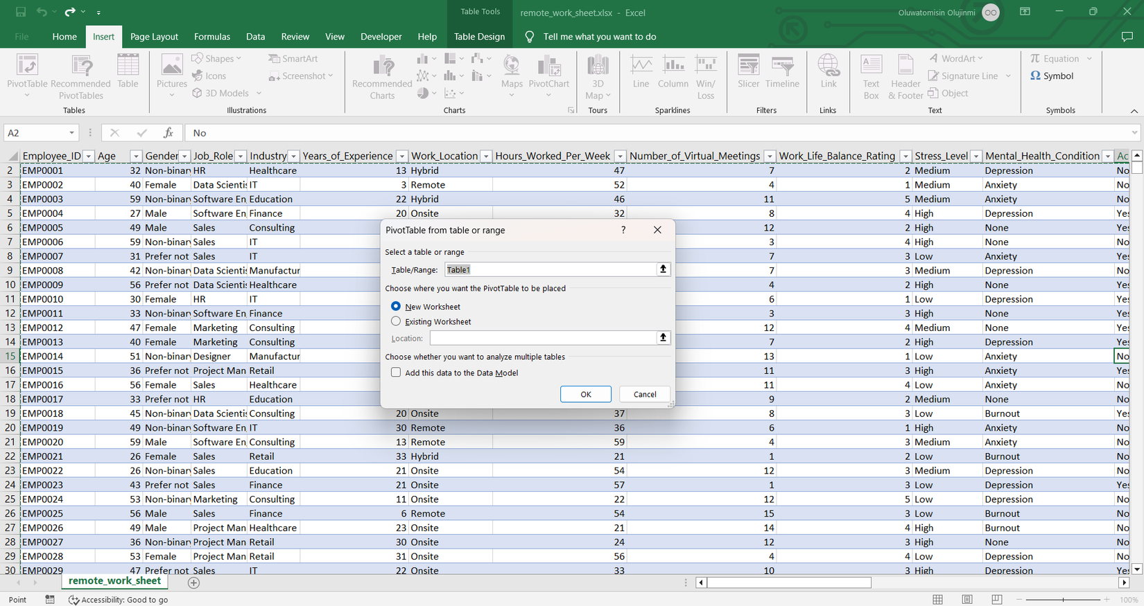This screenshot has height=606, width=1144.
Task: Click the Symbol icon in the ribbon
Action: 1052,76
